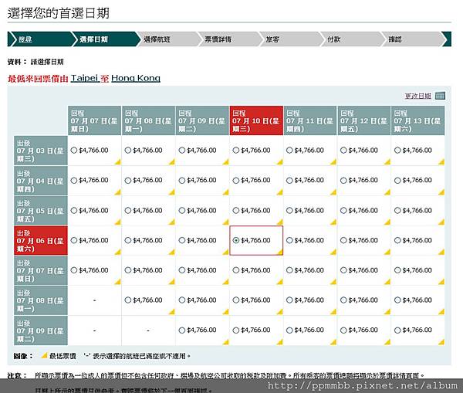Select fare for depart 07/03, return 07/07
463x393 pixels.
point(74,151)
